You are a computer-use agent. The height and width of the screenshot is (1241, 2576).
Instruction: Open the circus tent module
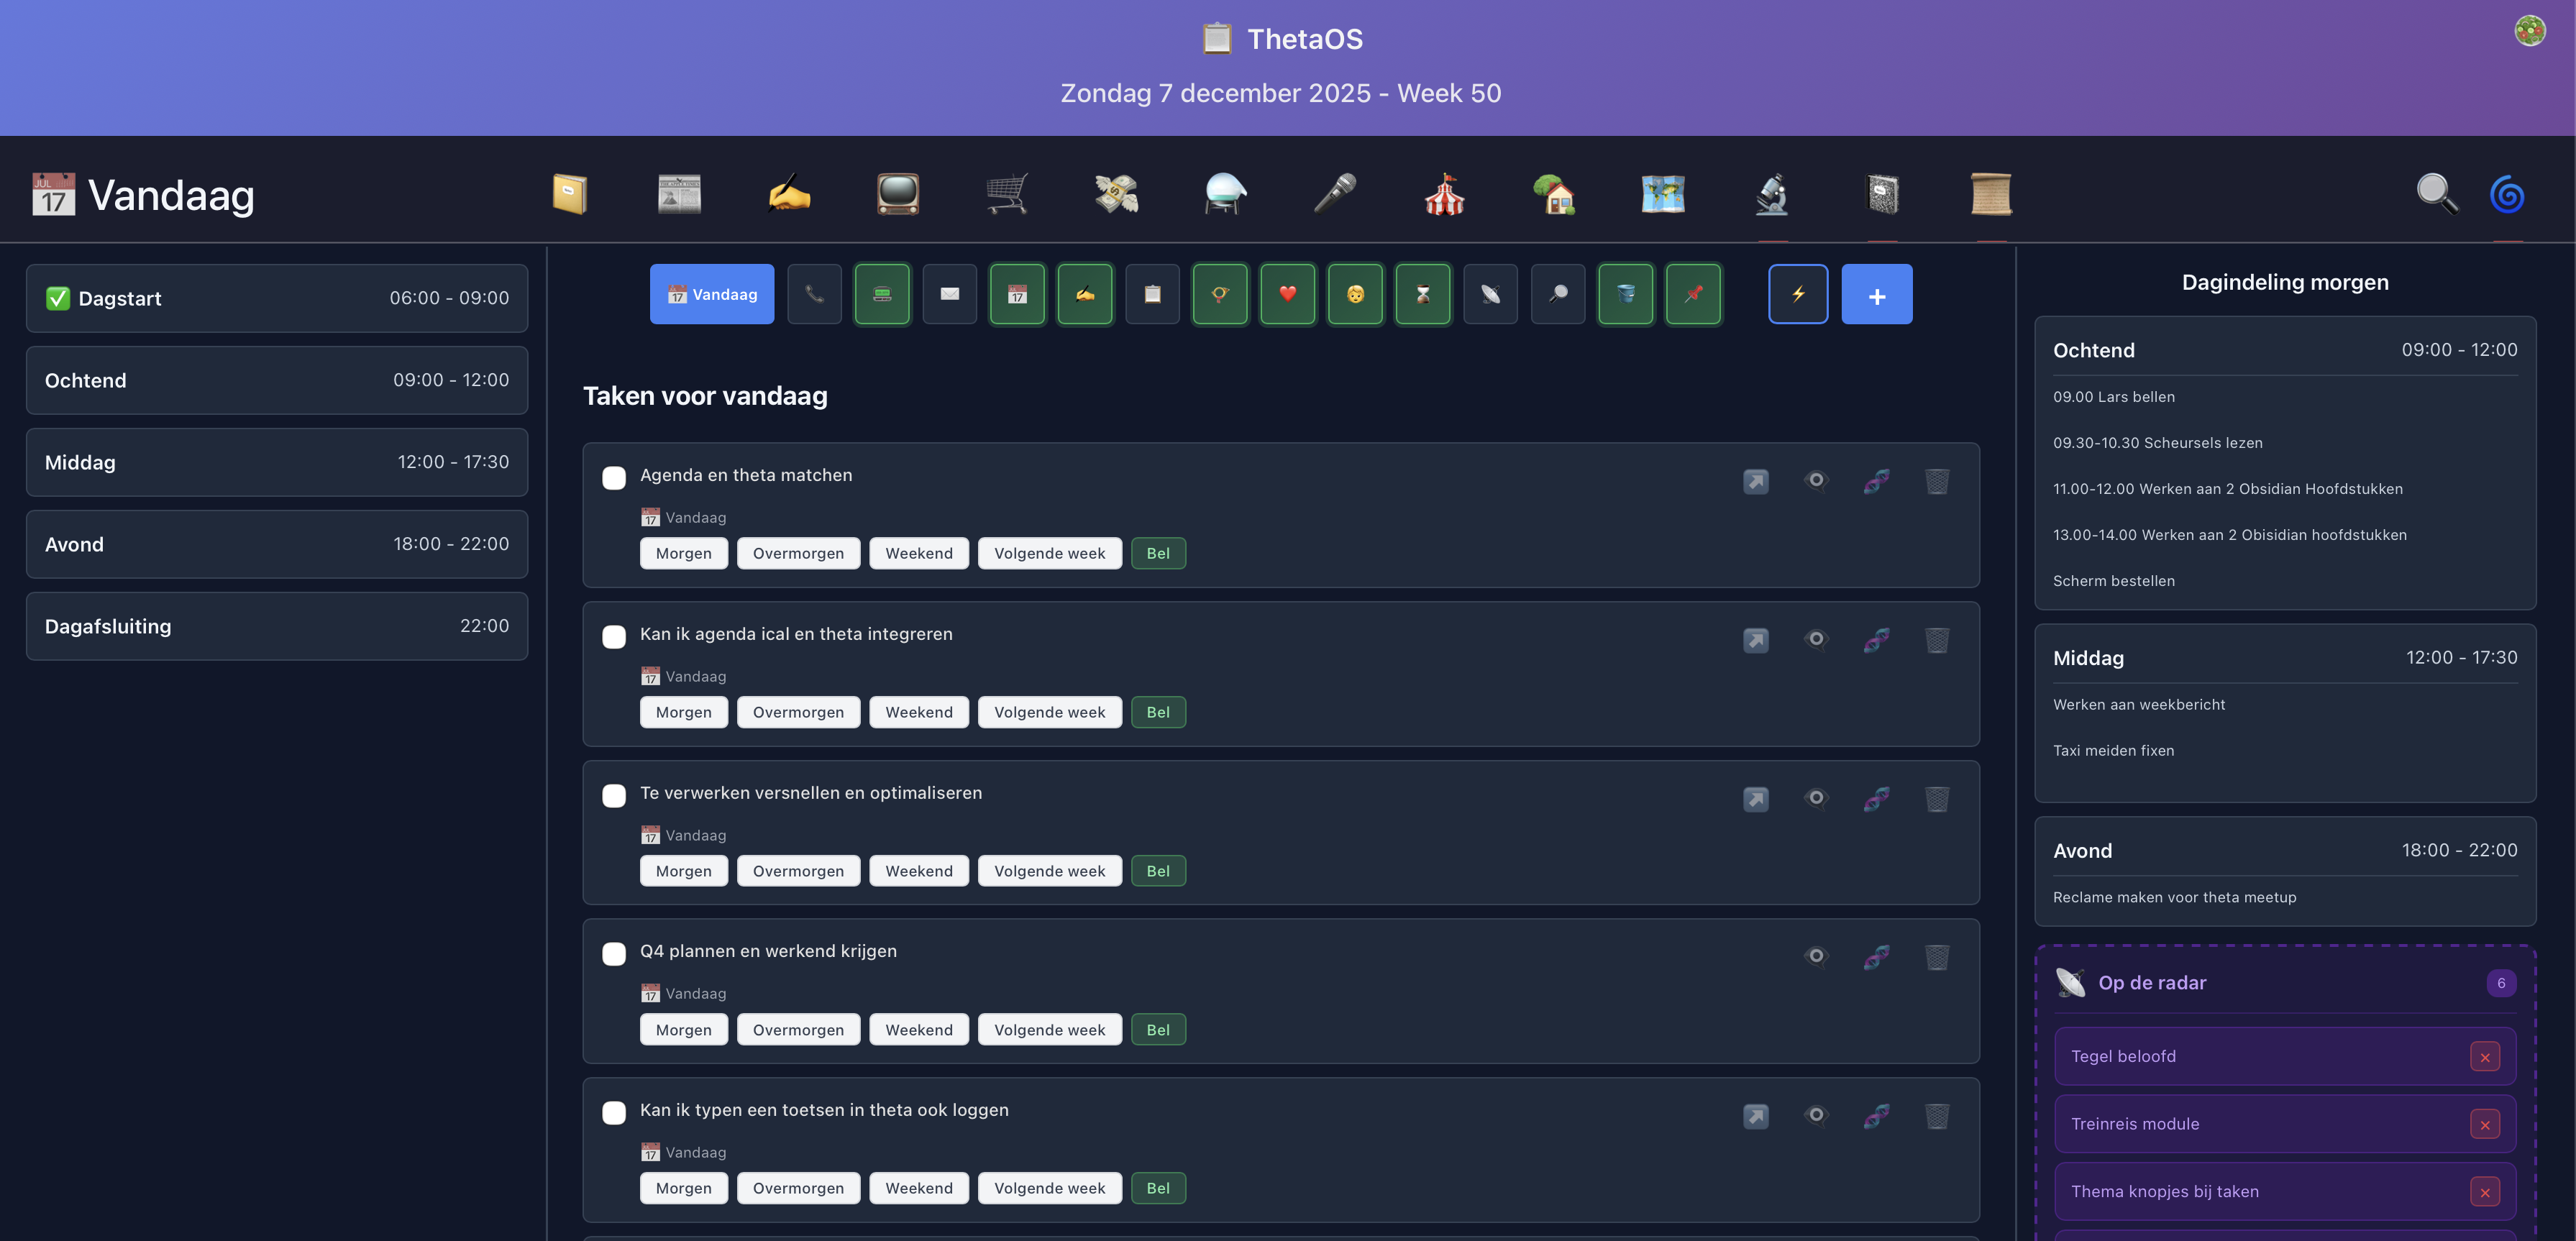(x=1444, y=194)
